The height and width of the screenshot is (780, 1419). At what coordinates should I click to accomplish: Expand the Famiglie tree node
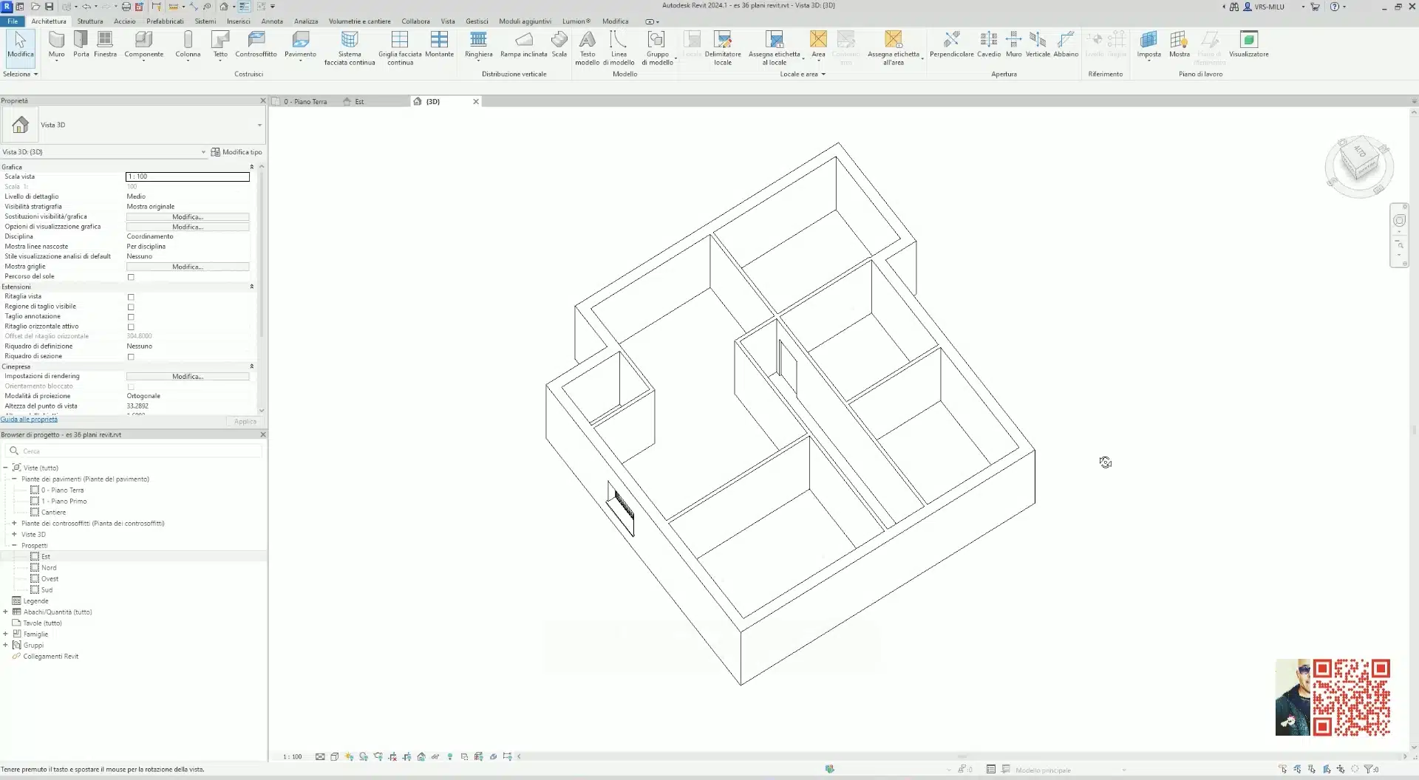5,634
